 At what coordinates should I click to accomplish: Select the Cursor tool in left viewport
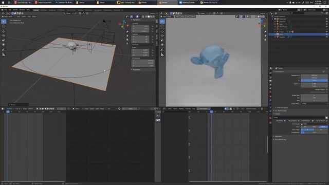click(4, 26)
